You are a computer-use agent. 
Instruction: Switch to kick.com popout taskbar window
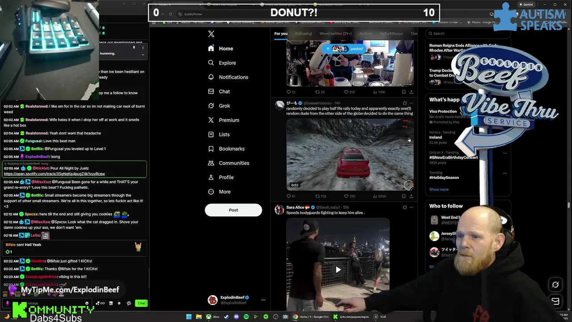point(352,317)
